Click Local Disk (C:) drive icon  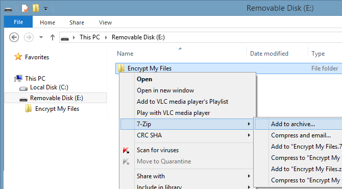click(x=23, y=88)
